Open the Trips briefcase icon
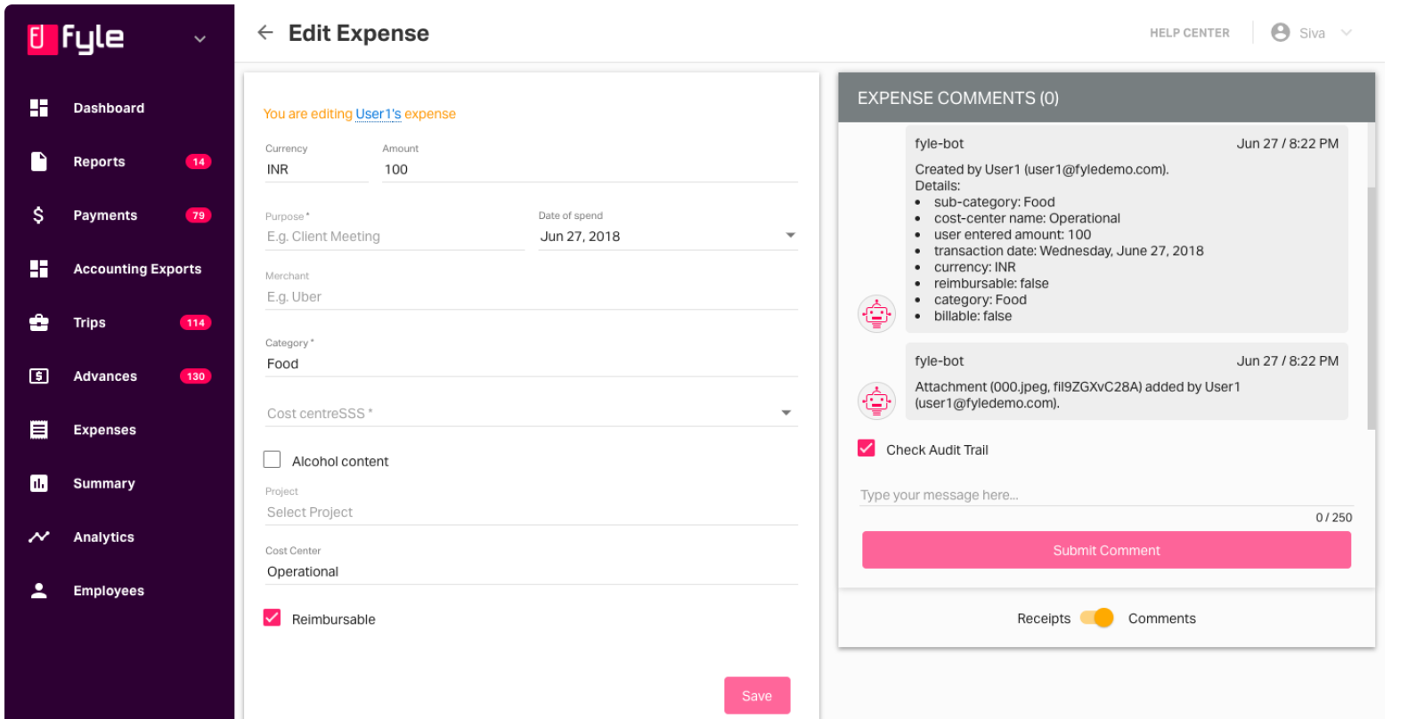 tap(39, 322)
